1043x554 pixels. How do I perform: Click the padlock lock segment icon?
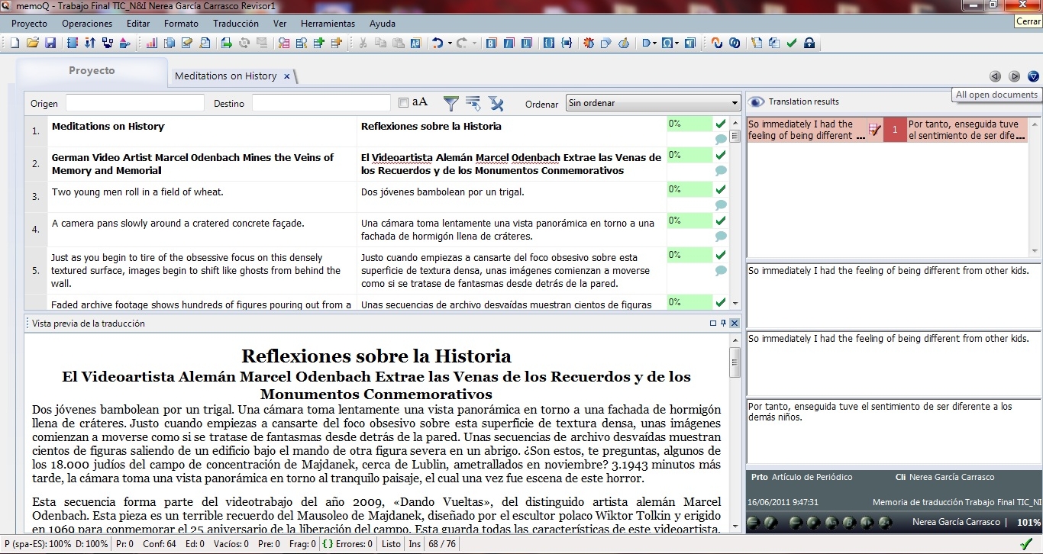809,43
